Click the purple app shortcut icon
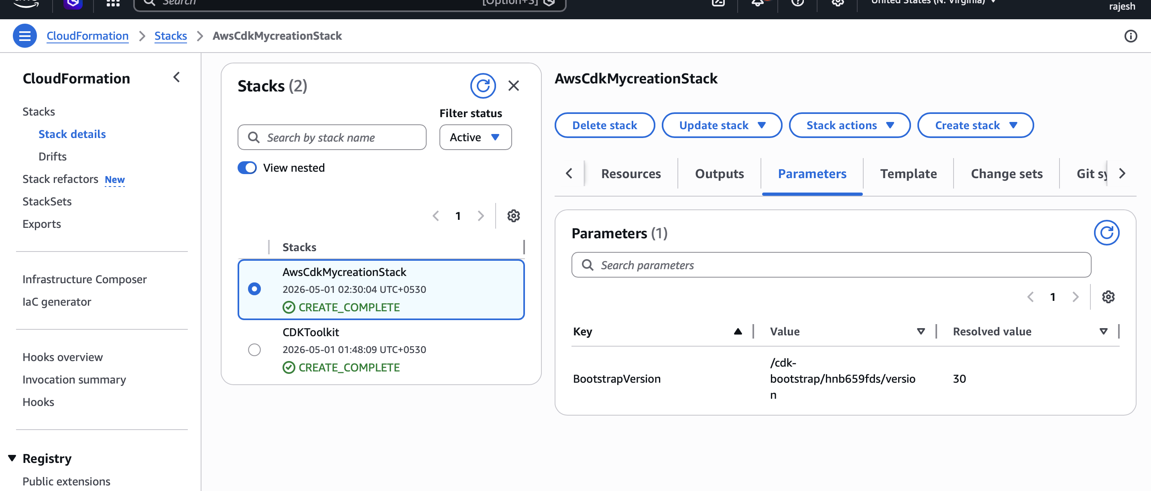Viewport: 1151px width, 491px height. (73, 4)
